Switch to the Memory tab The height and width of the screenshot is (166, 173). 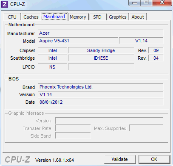coord(78,17)
